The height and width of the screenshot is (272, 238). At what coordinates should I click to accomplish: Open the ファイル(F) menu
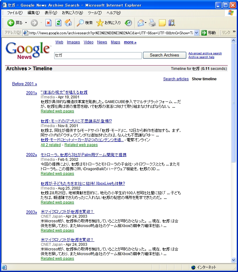point(15,13)
